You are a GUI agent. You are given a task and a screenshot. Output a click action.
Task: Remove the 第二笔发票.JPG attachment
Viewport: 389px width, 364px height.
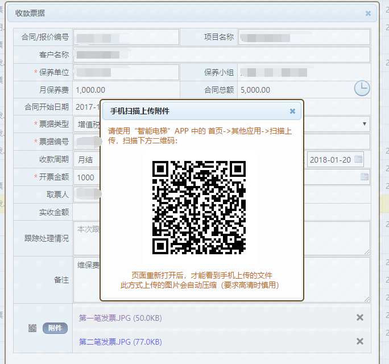tap(359, 341)
